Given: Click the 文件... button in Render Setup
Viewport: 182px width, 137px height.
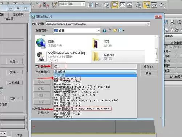Looking at the screenshot, I should coord(14,72).
